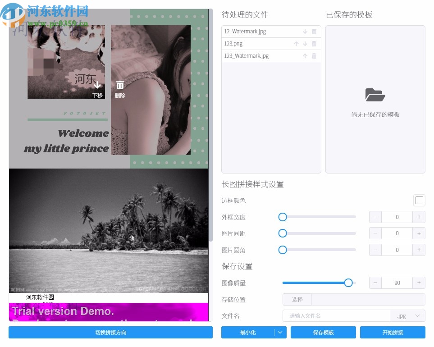Click the trash icon next to 123_Watermark.jpg
434x347 pixels.
314,56
